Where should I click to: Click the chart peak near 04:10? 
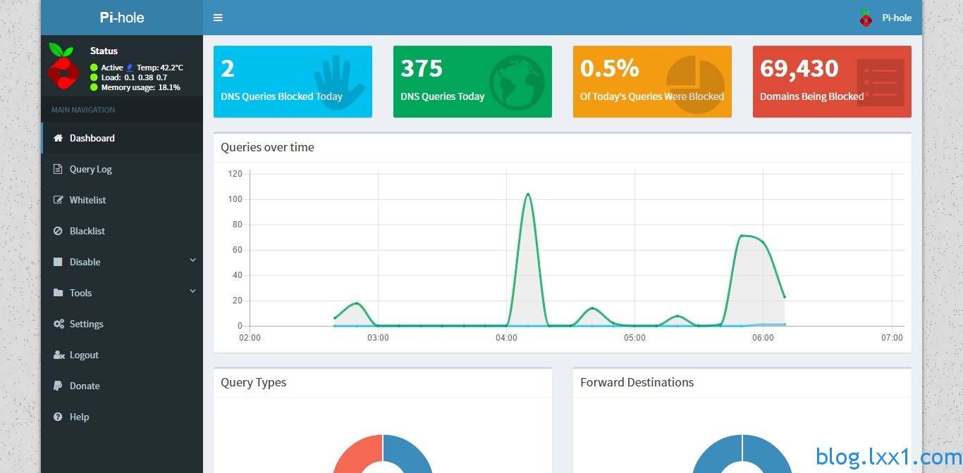pyautogui.click(x=527, y=194)
